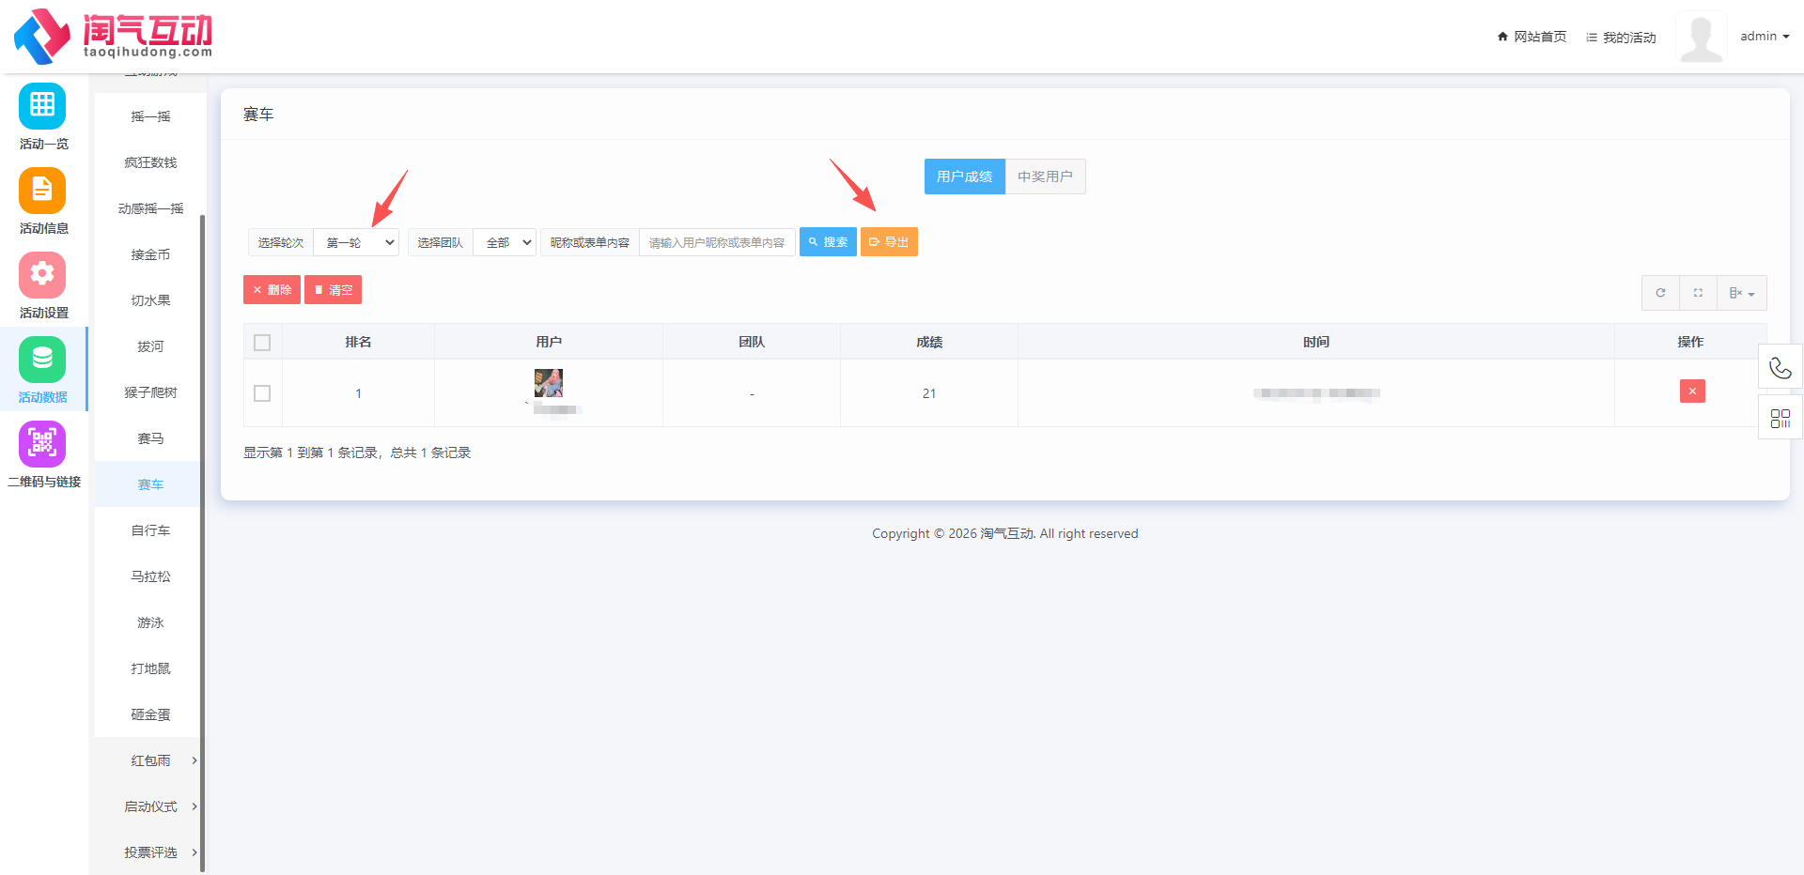Image resolution: width=1804 pixels, height=875 pixels.
Task: Click the 排名 column header
Action: [x=358, y=342]
